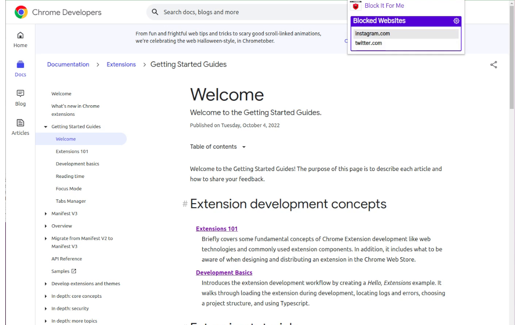Select Welcome at the top of sidebar
520x325 pixels.
(61, 93)
